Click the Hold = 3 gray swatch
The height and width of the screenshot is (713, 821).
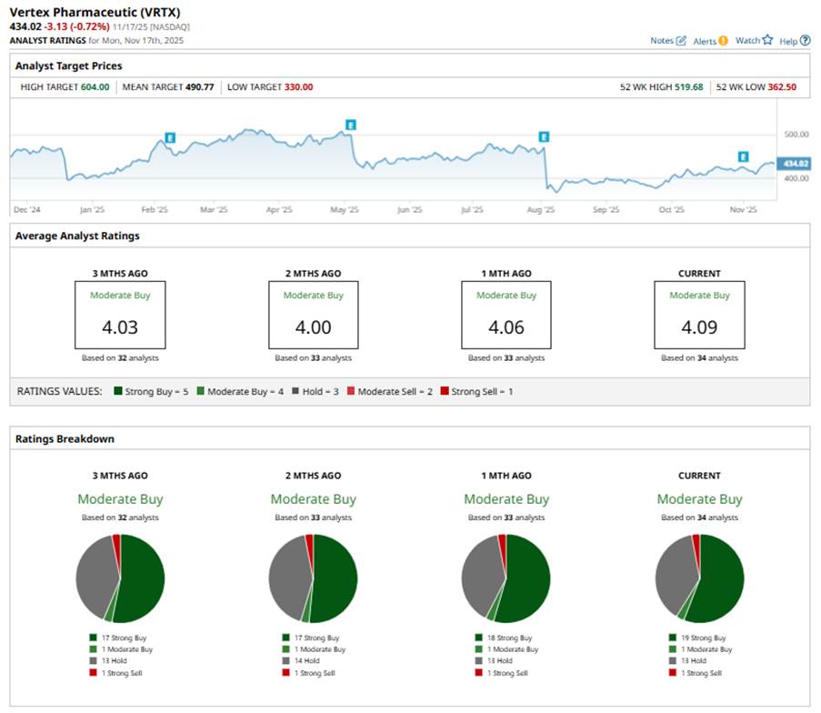click(295, 391)
